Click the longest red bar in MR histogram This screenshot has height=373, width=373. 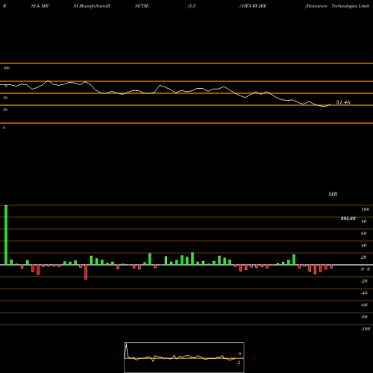click(x=86, y=272)
